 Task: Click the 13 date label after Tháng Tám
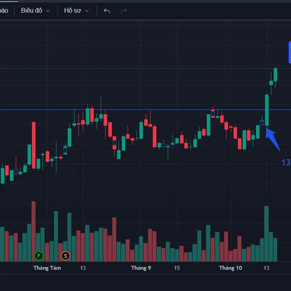click(83, 268)
